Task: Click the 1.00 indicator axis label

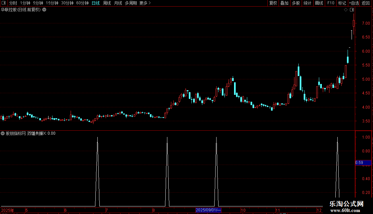Action: [x=366, y=137]
